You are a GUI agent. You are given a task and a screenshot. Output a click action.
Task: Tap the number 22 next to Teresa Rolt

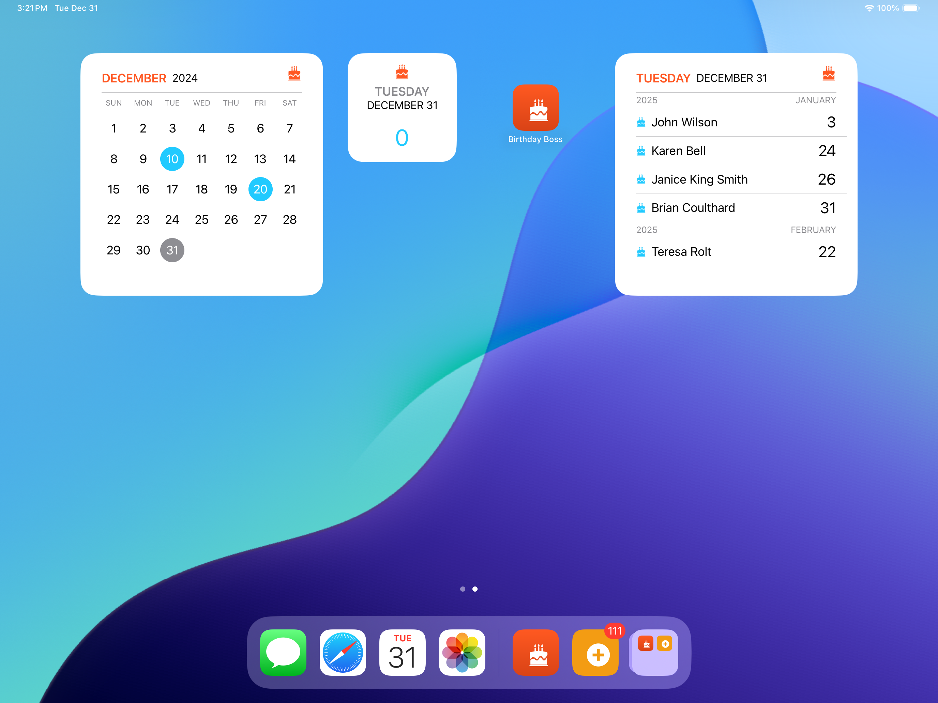pyautogui.click(x=827, y=252)
